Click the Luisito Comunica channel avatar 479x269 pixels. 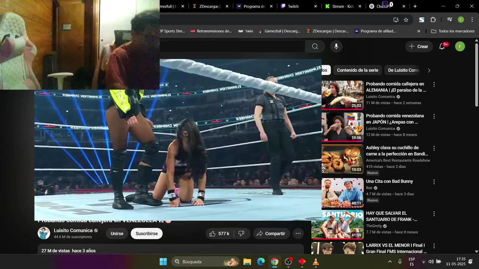coord(44,233)
